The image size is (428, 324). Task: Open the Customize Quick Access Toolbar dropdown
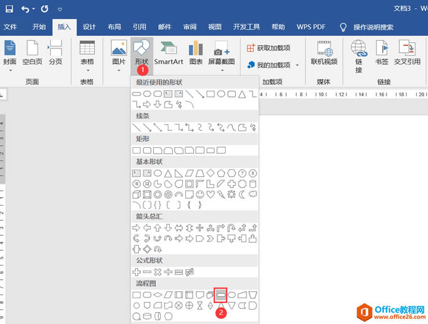click(x=60, y=9)
